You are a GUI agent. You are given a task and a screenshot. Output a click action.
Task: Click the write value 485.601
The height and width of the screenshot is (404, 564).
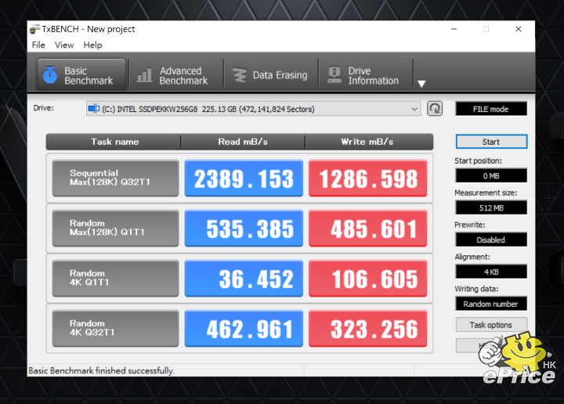368,229
